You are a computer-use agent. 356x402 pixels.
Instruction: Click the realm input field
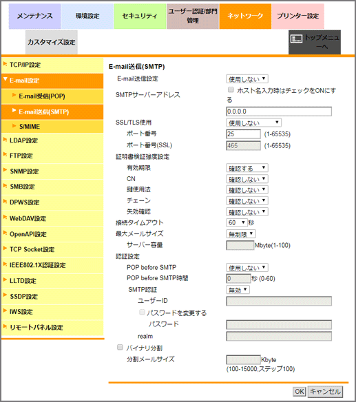click(279, 337)
